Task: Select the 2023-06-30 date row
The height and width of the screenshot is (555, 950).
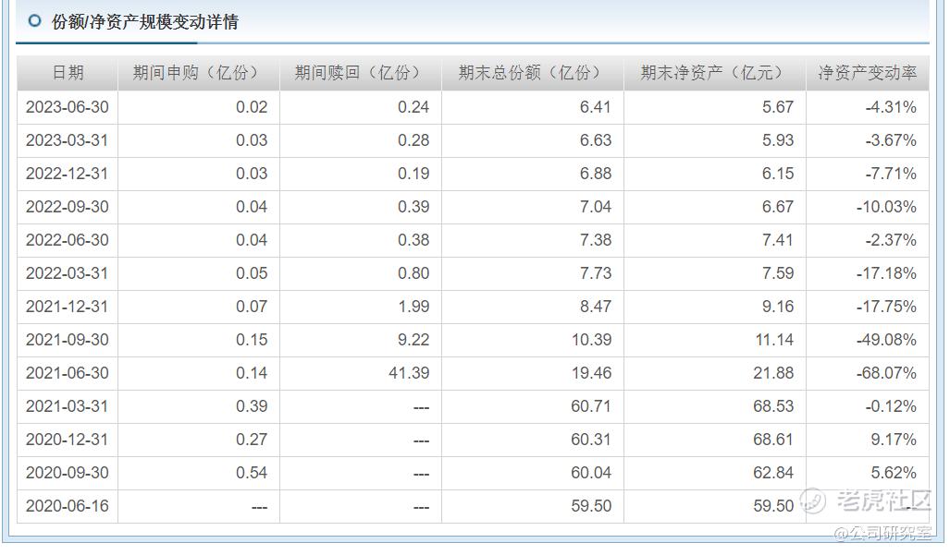Action: [x=473, y=108]
